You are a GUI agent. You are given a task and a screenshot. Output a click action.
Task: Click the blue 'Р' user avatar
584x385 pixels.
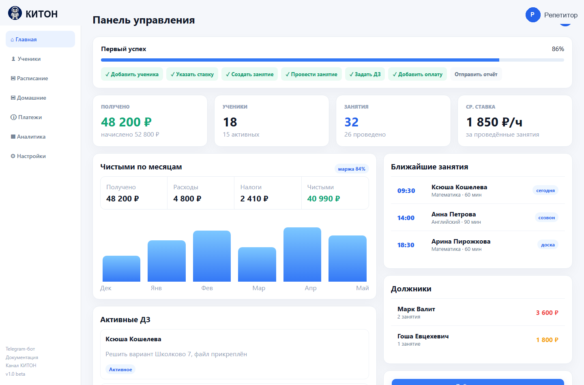coord(533,15)
